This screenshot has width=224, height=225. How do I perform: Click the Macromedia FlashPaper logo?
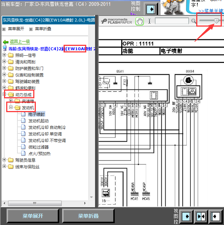click(117, 21)
